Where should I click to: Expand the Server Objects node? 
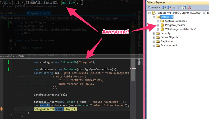pyautogui.click(x=154, y=38)
